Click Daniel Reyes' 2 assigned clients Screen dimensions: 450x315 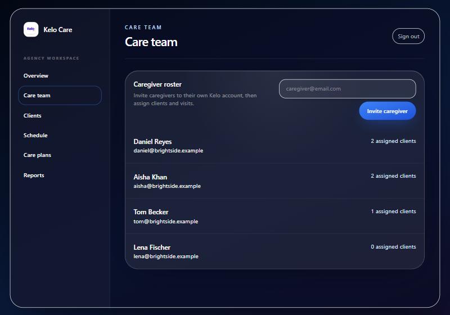pyautogui.click(x=393, y=141)
